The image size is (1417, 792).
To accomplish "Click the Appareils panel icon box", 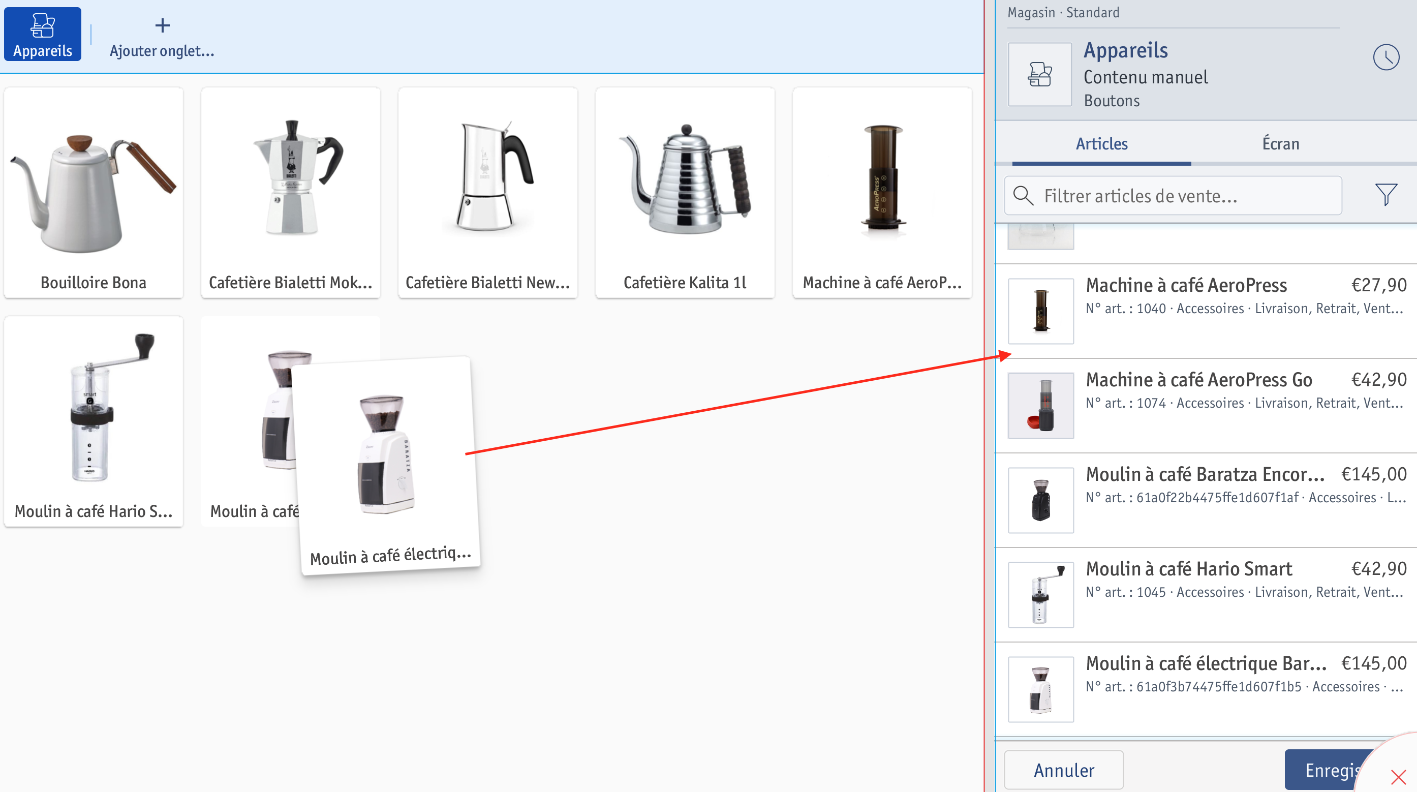I will pyautogui.click(x=1040, y=74).
